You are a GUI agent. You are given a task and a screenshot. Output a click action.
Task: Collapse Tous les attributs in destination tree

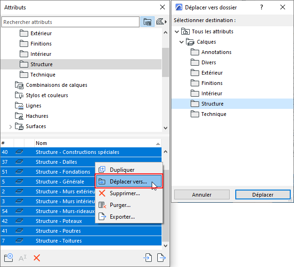tap(177, 31)
